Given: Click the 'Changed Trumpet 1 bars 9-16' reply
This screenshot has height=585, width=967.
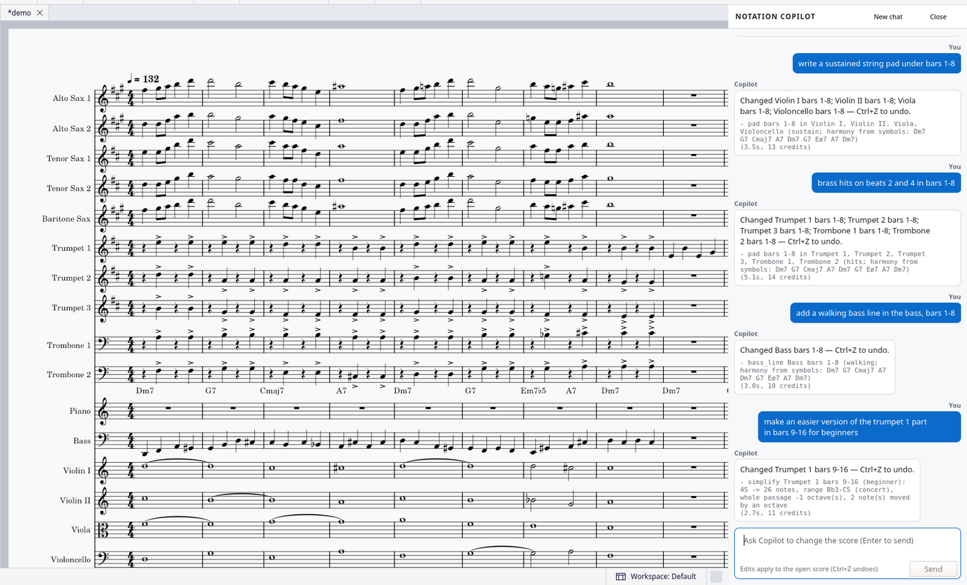Looking at the screenshot, I should point(828,490).
